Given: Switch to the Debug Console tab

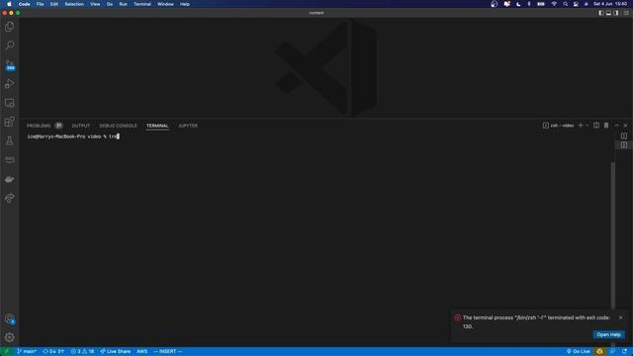Looking at the screenshot, I should pos(118,126).
